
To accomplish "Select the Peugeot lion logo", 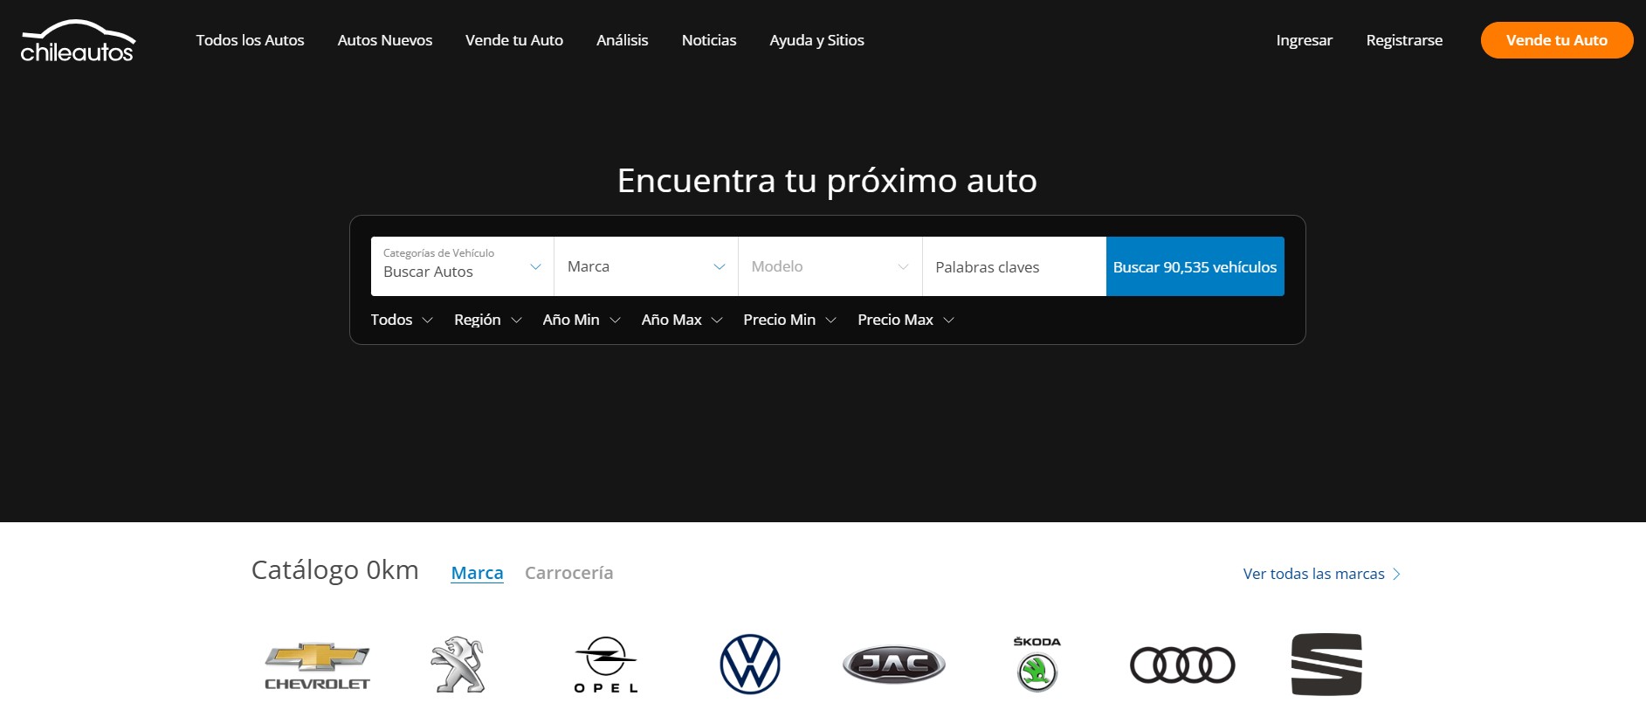I will [x=458, y=665].
